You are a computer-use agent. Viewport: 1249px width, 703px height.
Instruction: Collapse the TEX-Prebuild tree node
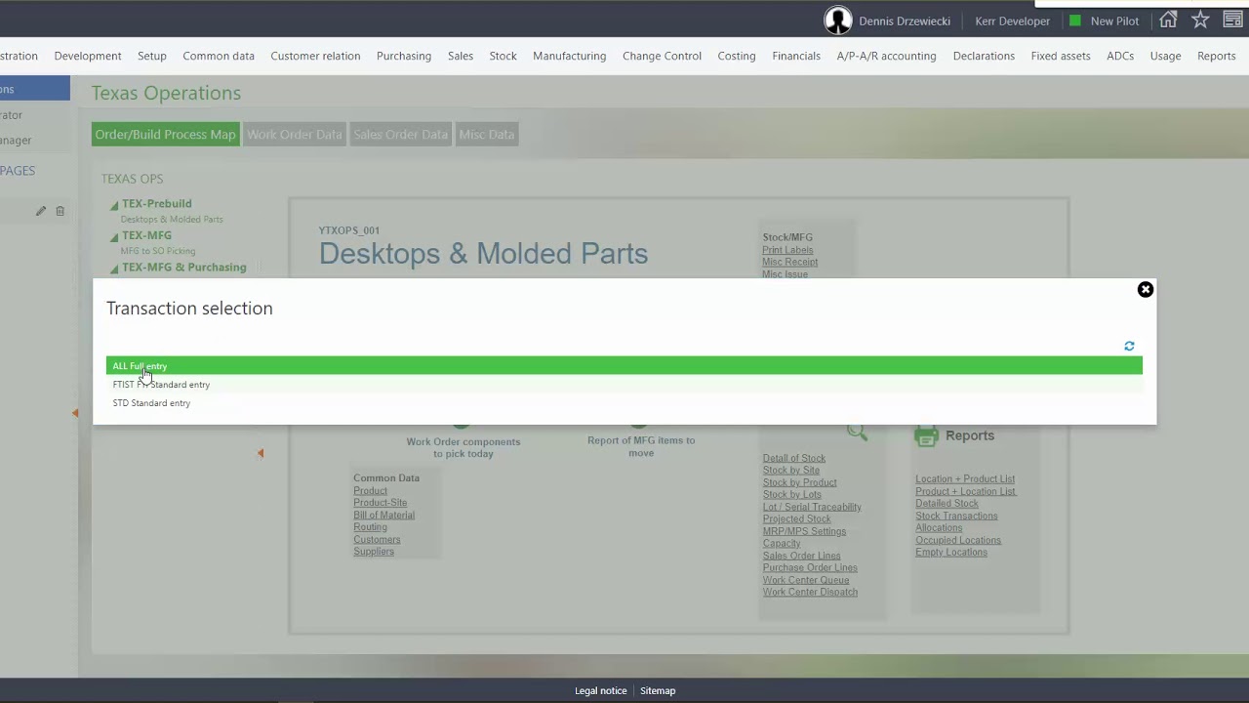click(x=114, y=205)
